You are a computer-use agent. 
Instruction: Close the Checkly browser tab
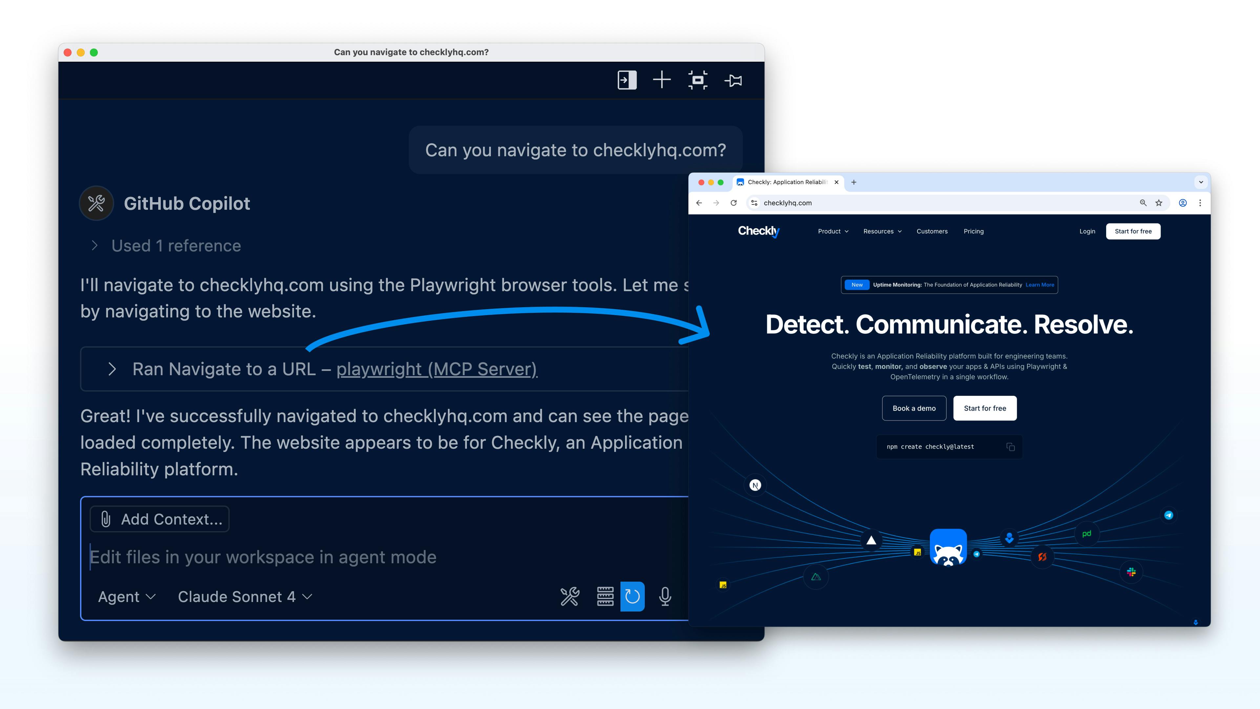coord(836,182)
